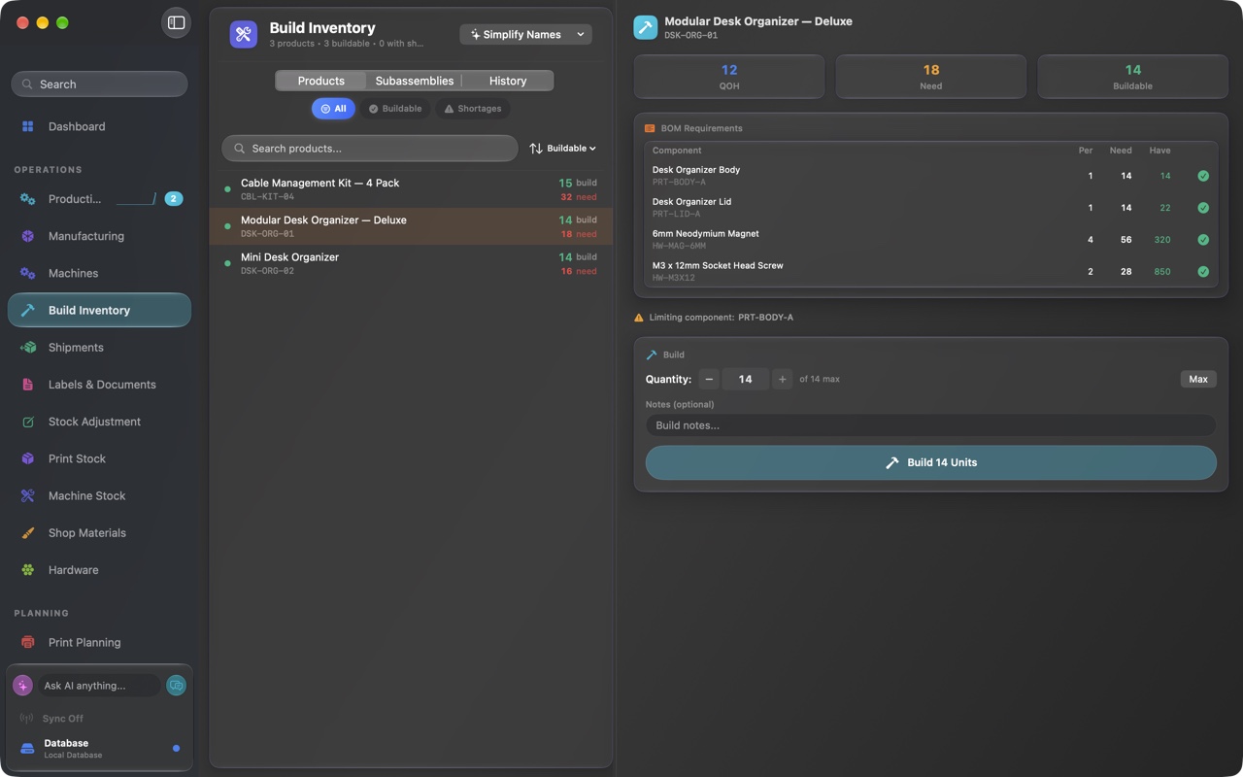Open the Local Database entry
Viewport: 1243px width, 777px height.
99,748
